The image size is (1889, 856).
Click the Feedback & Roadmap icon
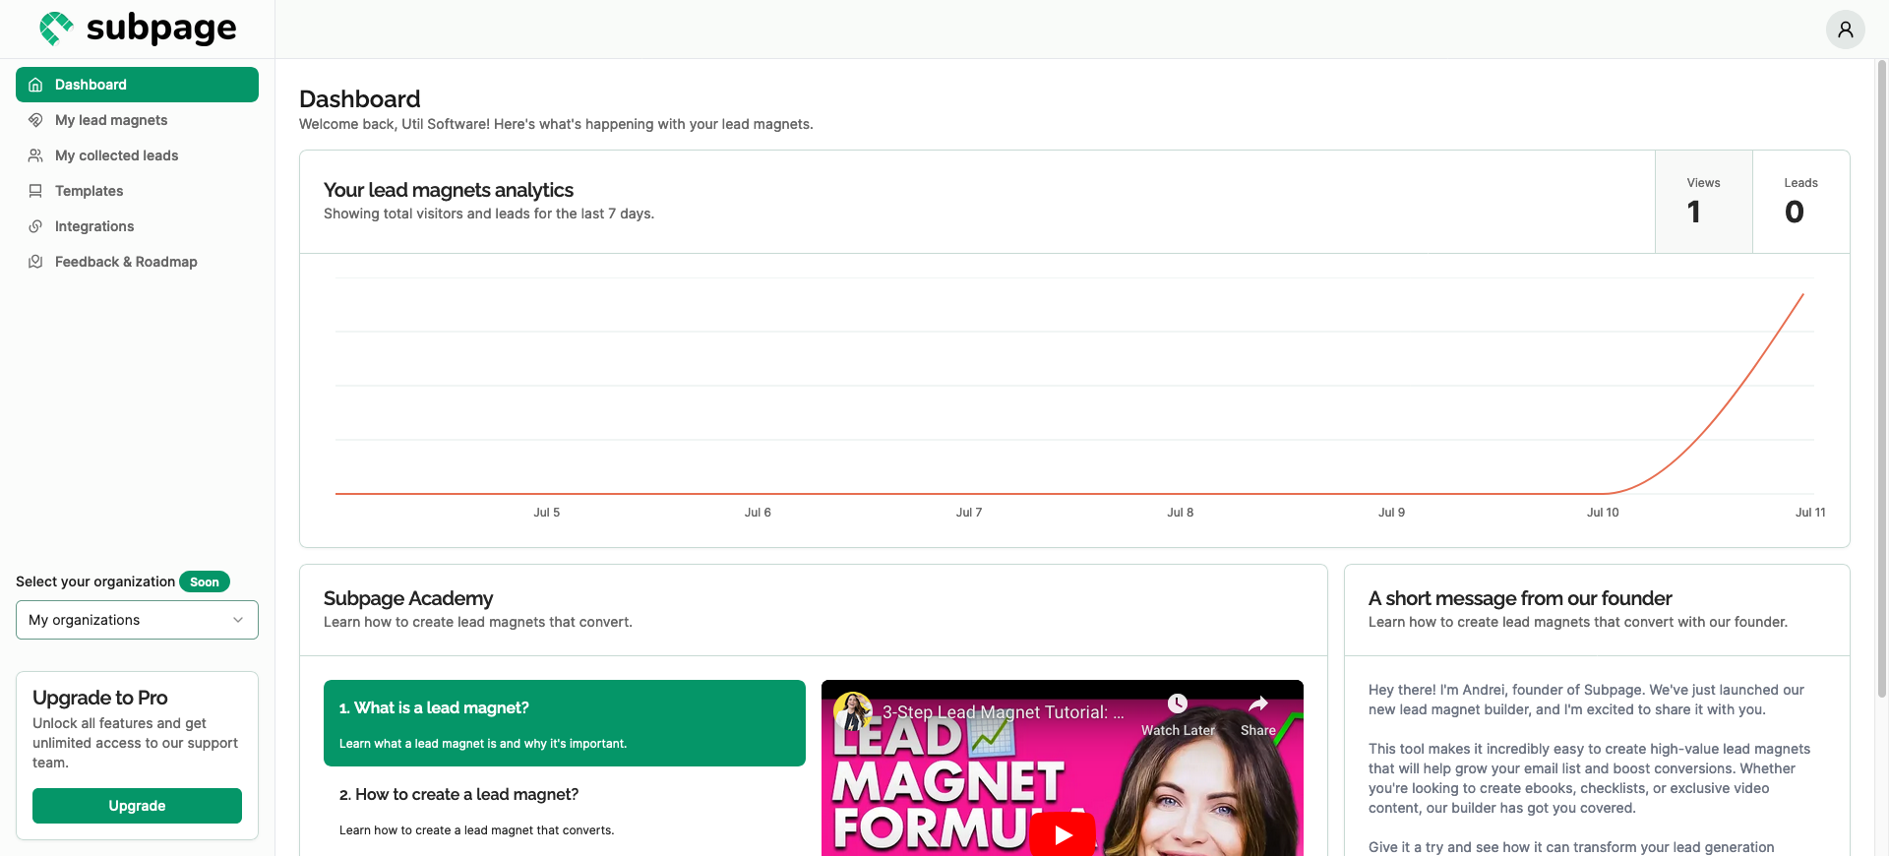coord(35,262)
